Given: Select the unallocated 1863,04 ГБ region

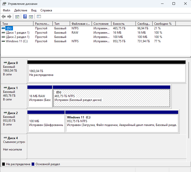Looking at the screenshot, I should [107, 73].
